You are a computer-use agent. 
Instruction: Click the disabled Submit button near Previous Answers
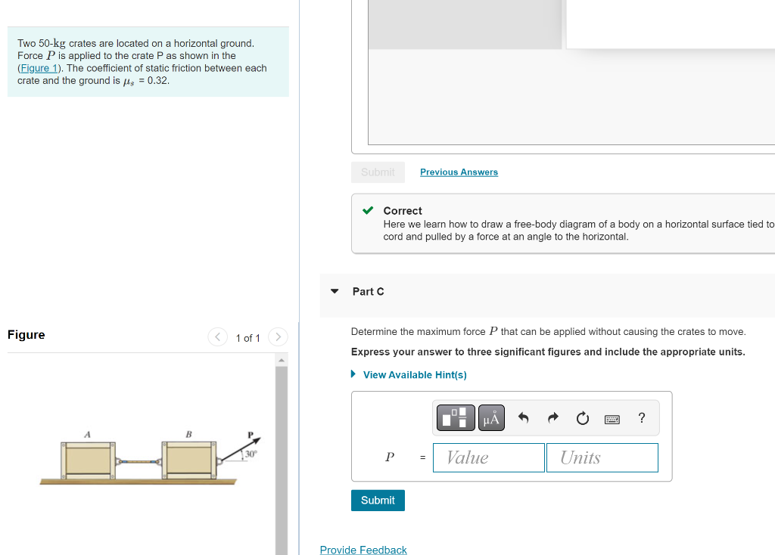point(378,172)
